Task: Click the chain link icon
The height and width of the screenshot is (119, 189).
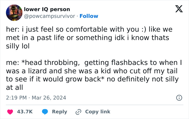Action: [x=79, y=111]
